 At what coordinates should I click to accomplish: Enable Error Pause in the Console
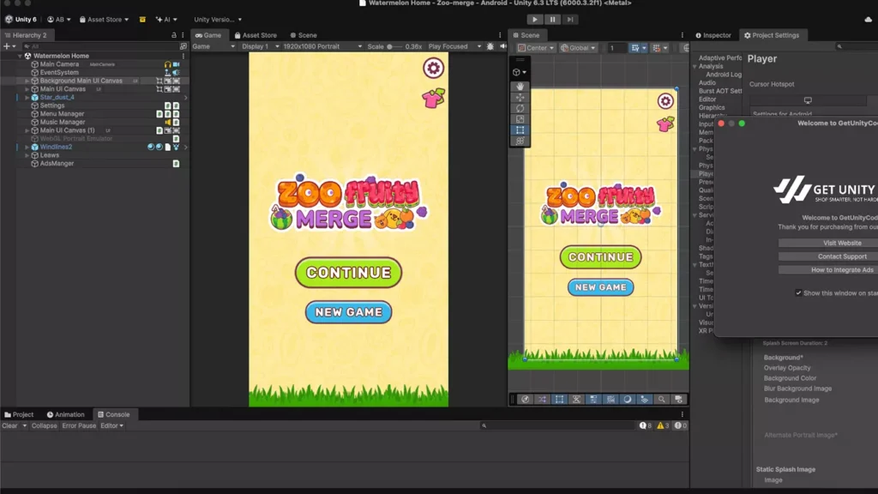click(79, 425)
